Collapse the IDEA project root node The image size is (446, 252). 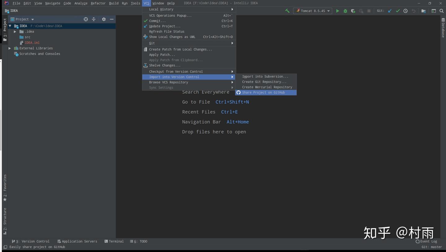10,26
